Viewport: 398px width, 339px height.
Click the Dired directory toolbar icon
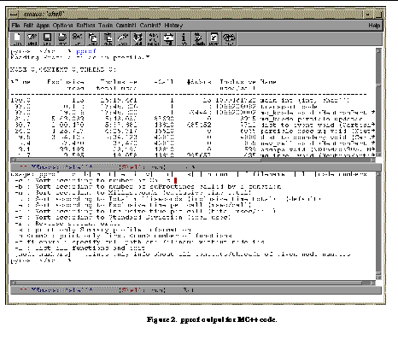pos(32,38)
